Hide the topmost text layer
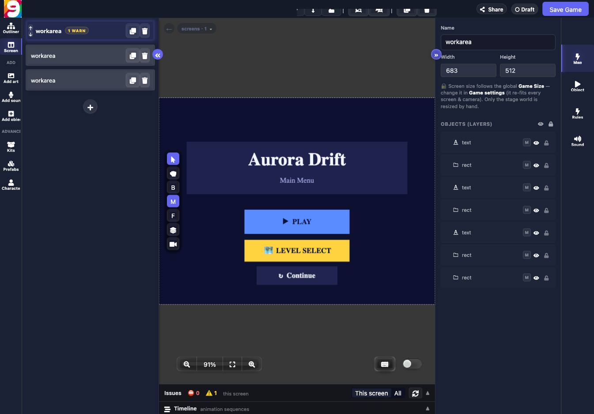The image size is (594, 414). (536, 143)
